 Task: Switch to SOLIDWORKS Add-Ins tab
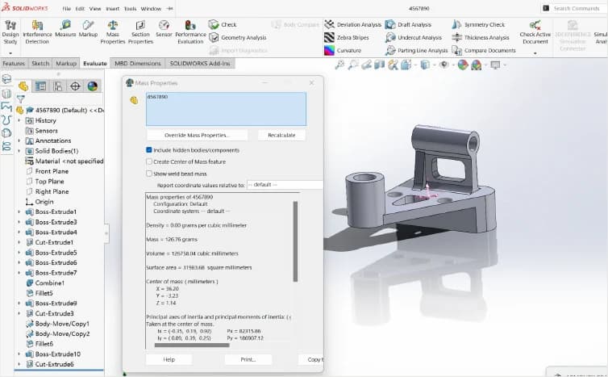tap(200, 63)
